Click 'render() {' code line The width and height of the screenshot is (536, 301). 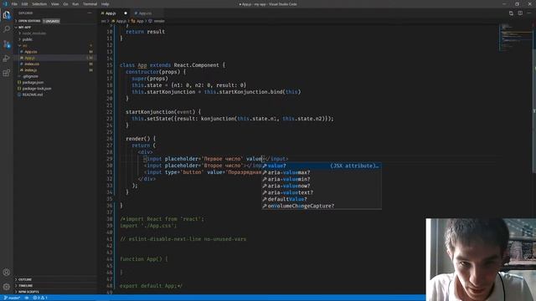tap(141, 139)
